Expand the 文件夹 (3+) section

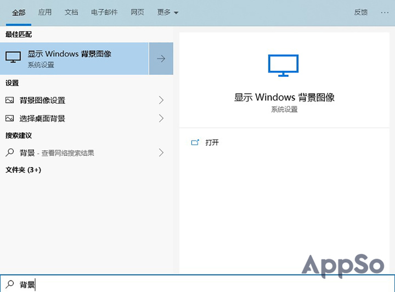point(23,170)
